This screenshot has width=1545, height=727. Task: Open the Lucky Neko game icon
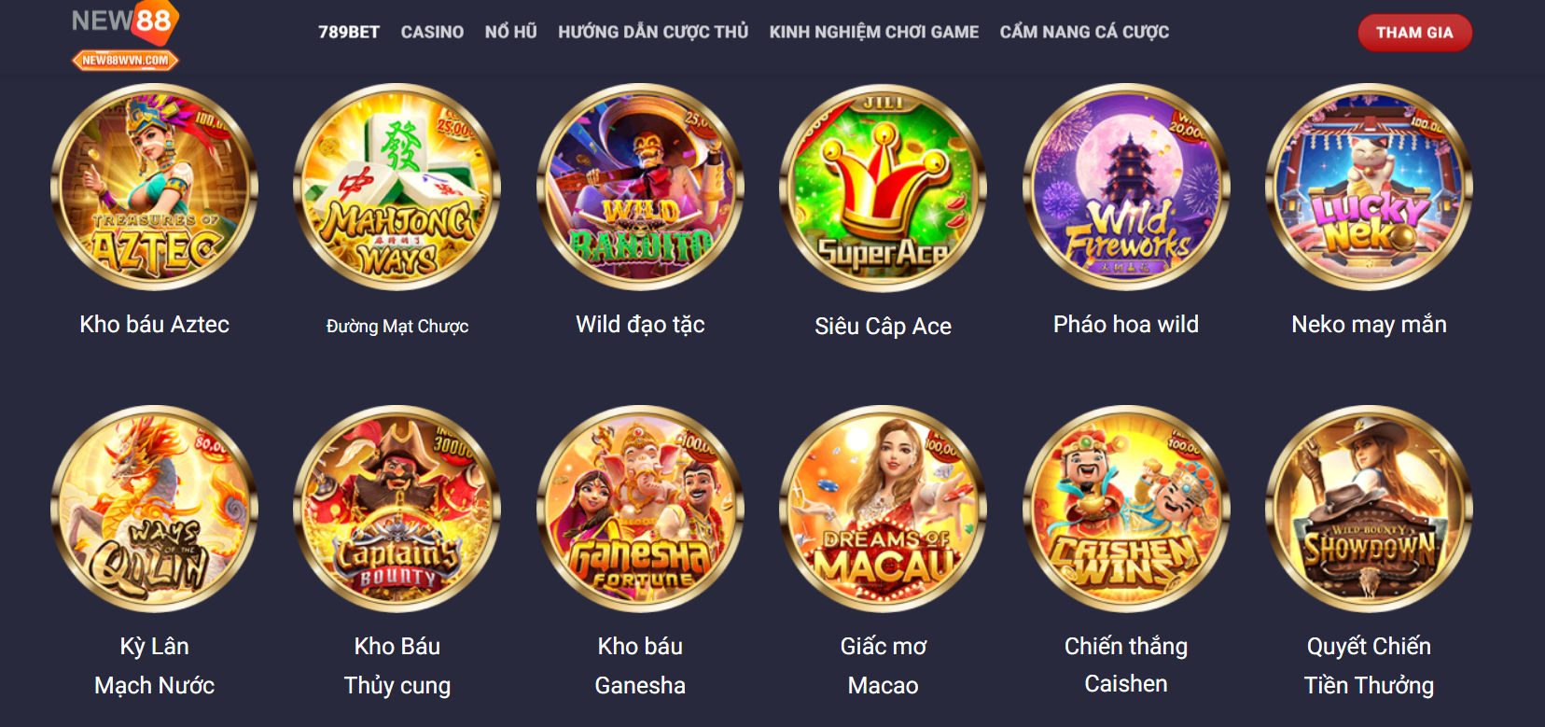(1369, 187)
